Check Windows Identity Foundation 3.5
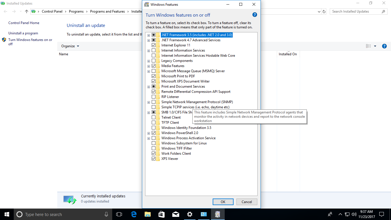 [x=154, y=128]
